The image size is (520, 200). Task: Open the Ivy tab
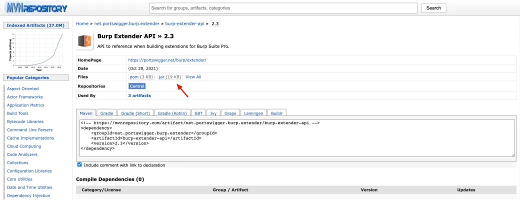[x=213, y=113]
